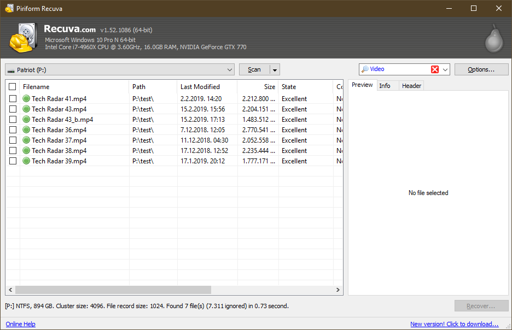The image size is (512, 330).
Task: Select the Tech Radar 36.mp4 filename
Action: (x=59, y=130)
